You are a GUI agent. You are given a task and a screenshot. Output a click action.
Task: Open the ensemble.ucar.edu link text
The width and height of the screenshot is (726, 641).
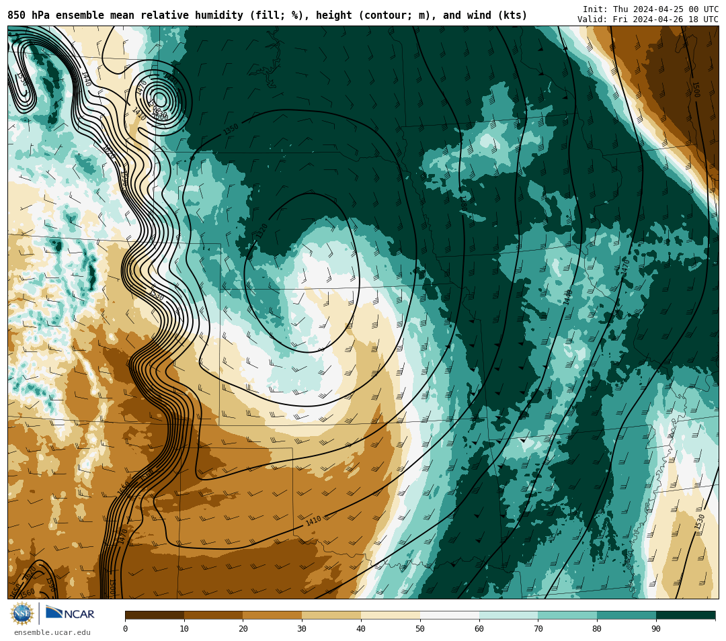52,632
